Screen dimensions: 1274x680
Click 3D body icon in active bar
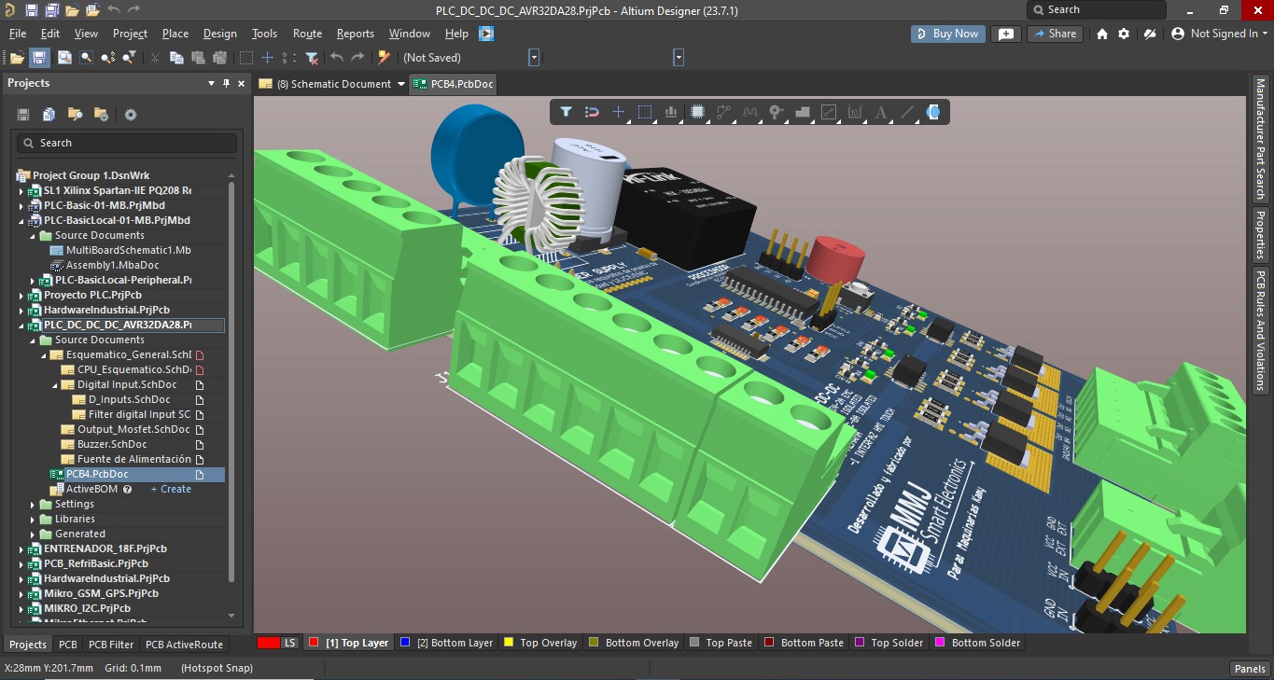932,112
